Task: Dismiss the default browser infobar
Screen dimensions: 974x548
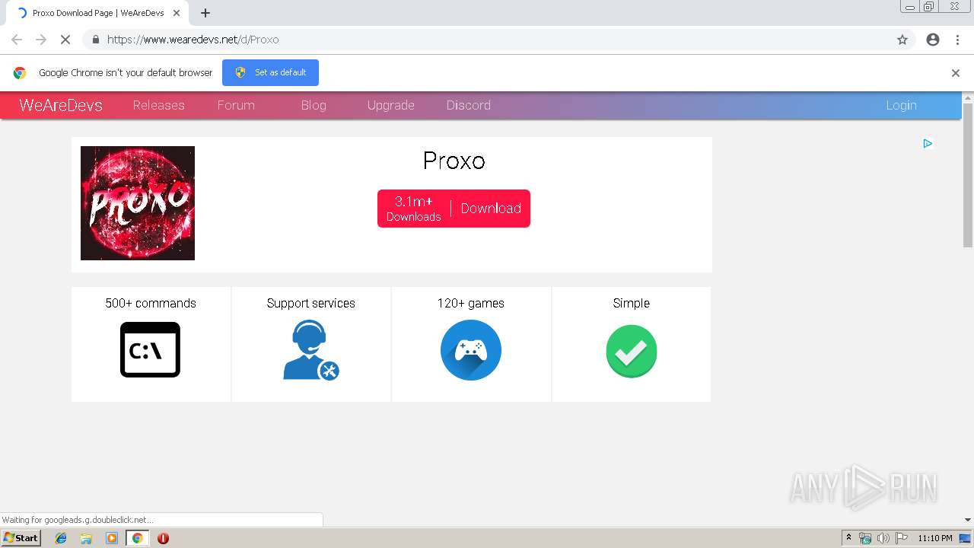Action: point(956,73)
